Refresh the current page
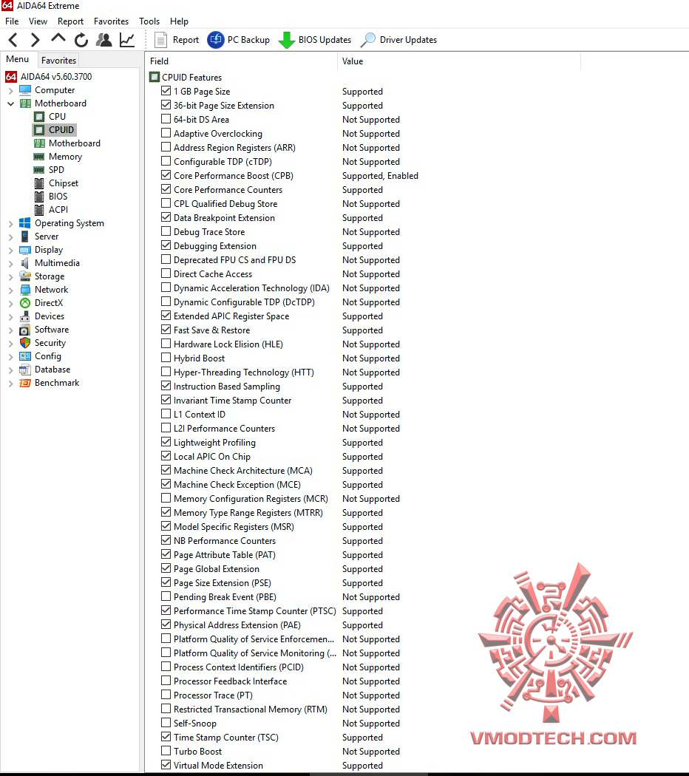This screenshot has width=689, height=776. (81, 40)
